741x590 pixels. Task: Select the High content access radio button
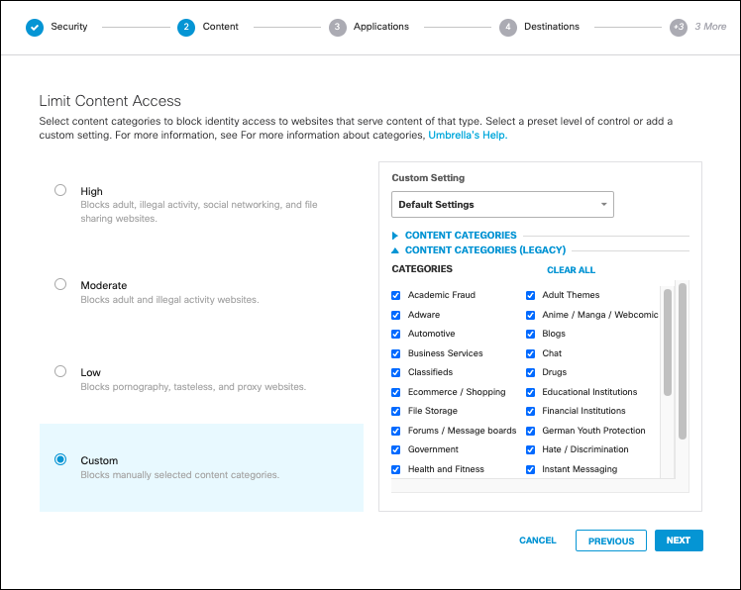(x=60, y=190)
